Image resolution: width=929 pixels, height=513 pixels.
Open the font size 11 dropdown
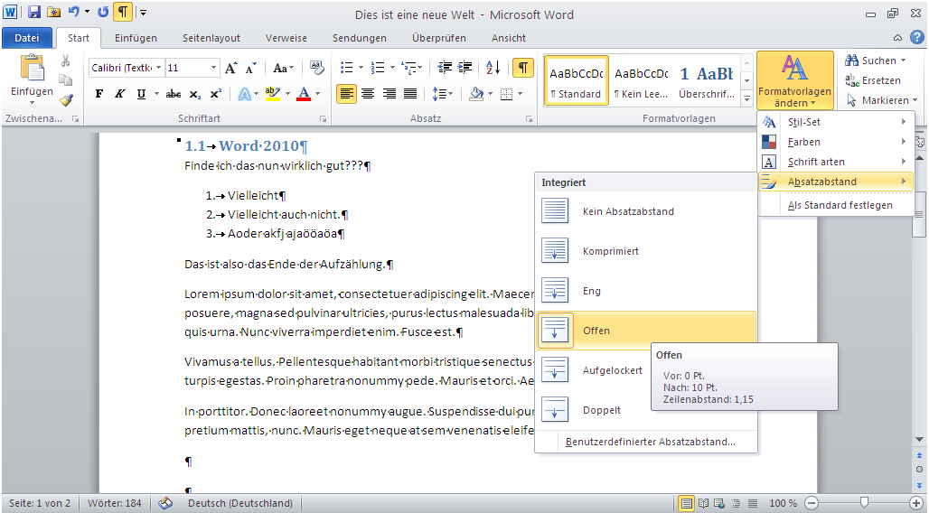click(x=214, y=68)
